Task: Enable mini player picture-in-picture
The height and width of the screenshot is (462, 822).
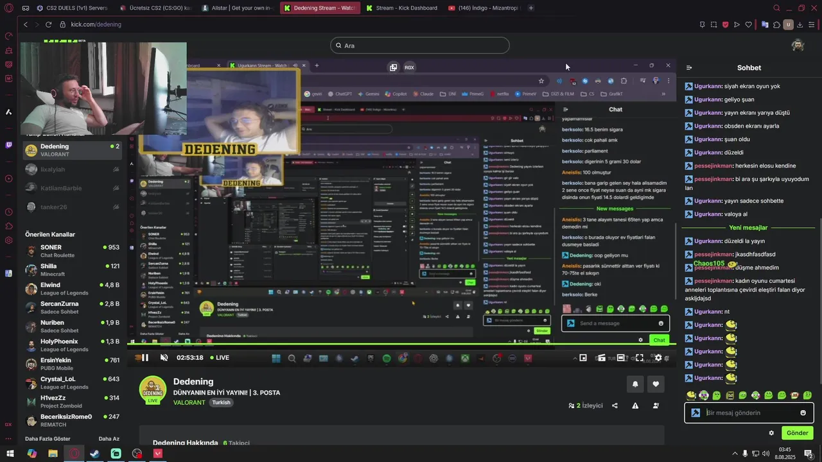Action: point(583,358)
